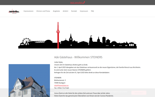Click the guesthouse building photo
The width and height of the screenshot is (155, 97).
tap(29, 80)
